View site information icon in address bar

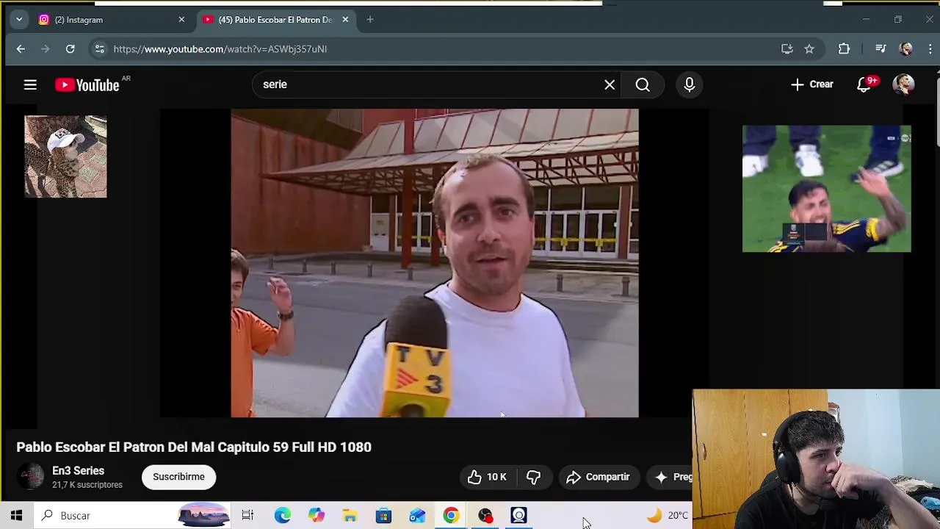coord(100,49)
